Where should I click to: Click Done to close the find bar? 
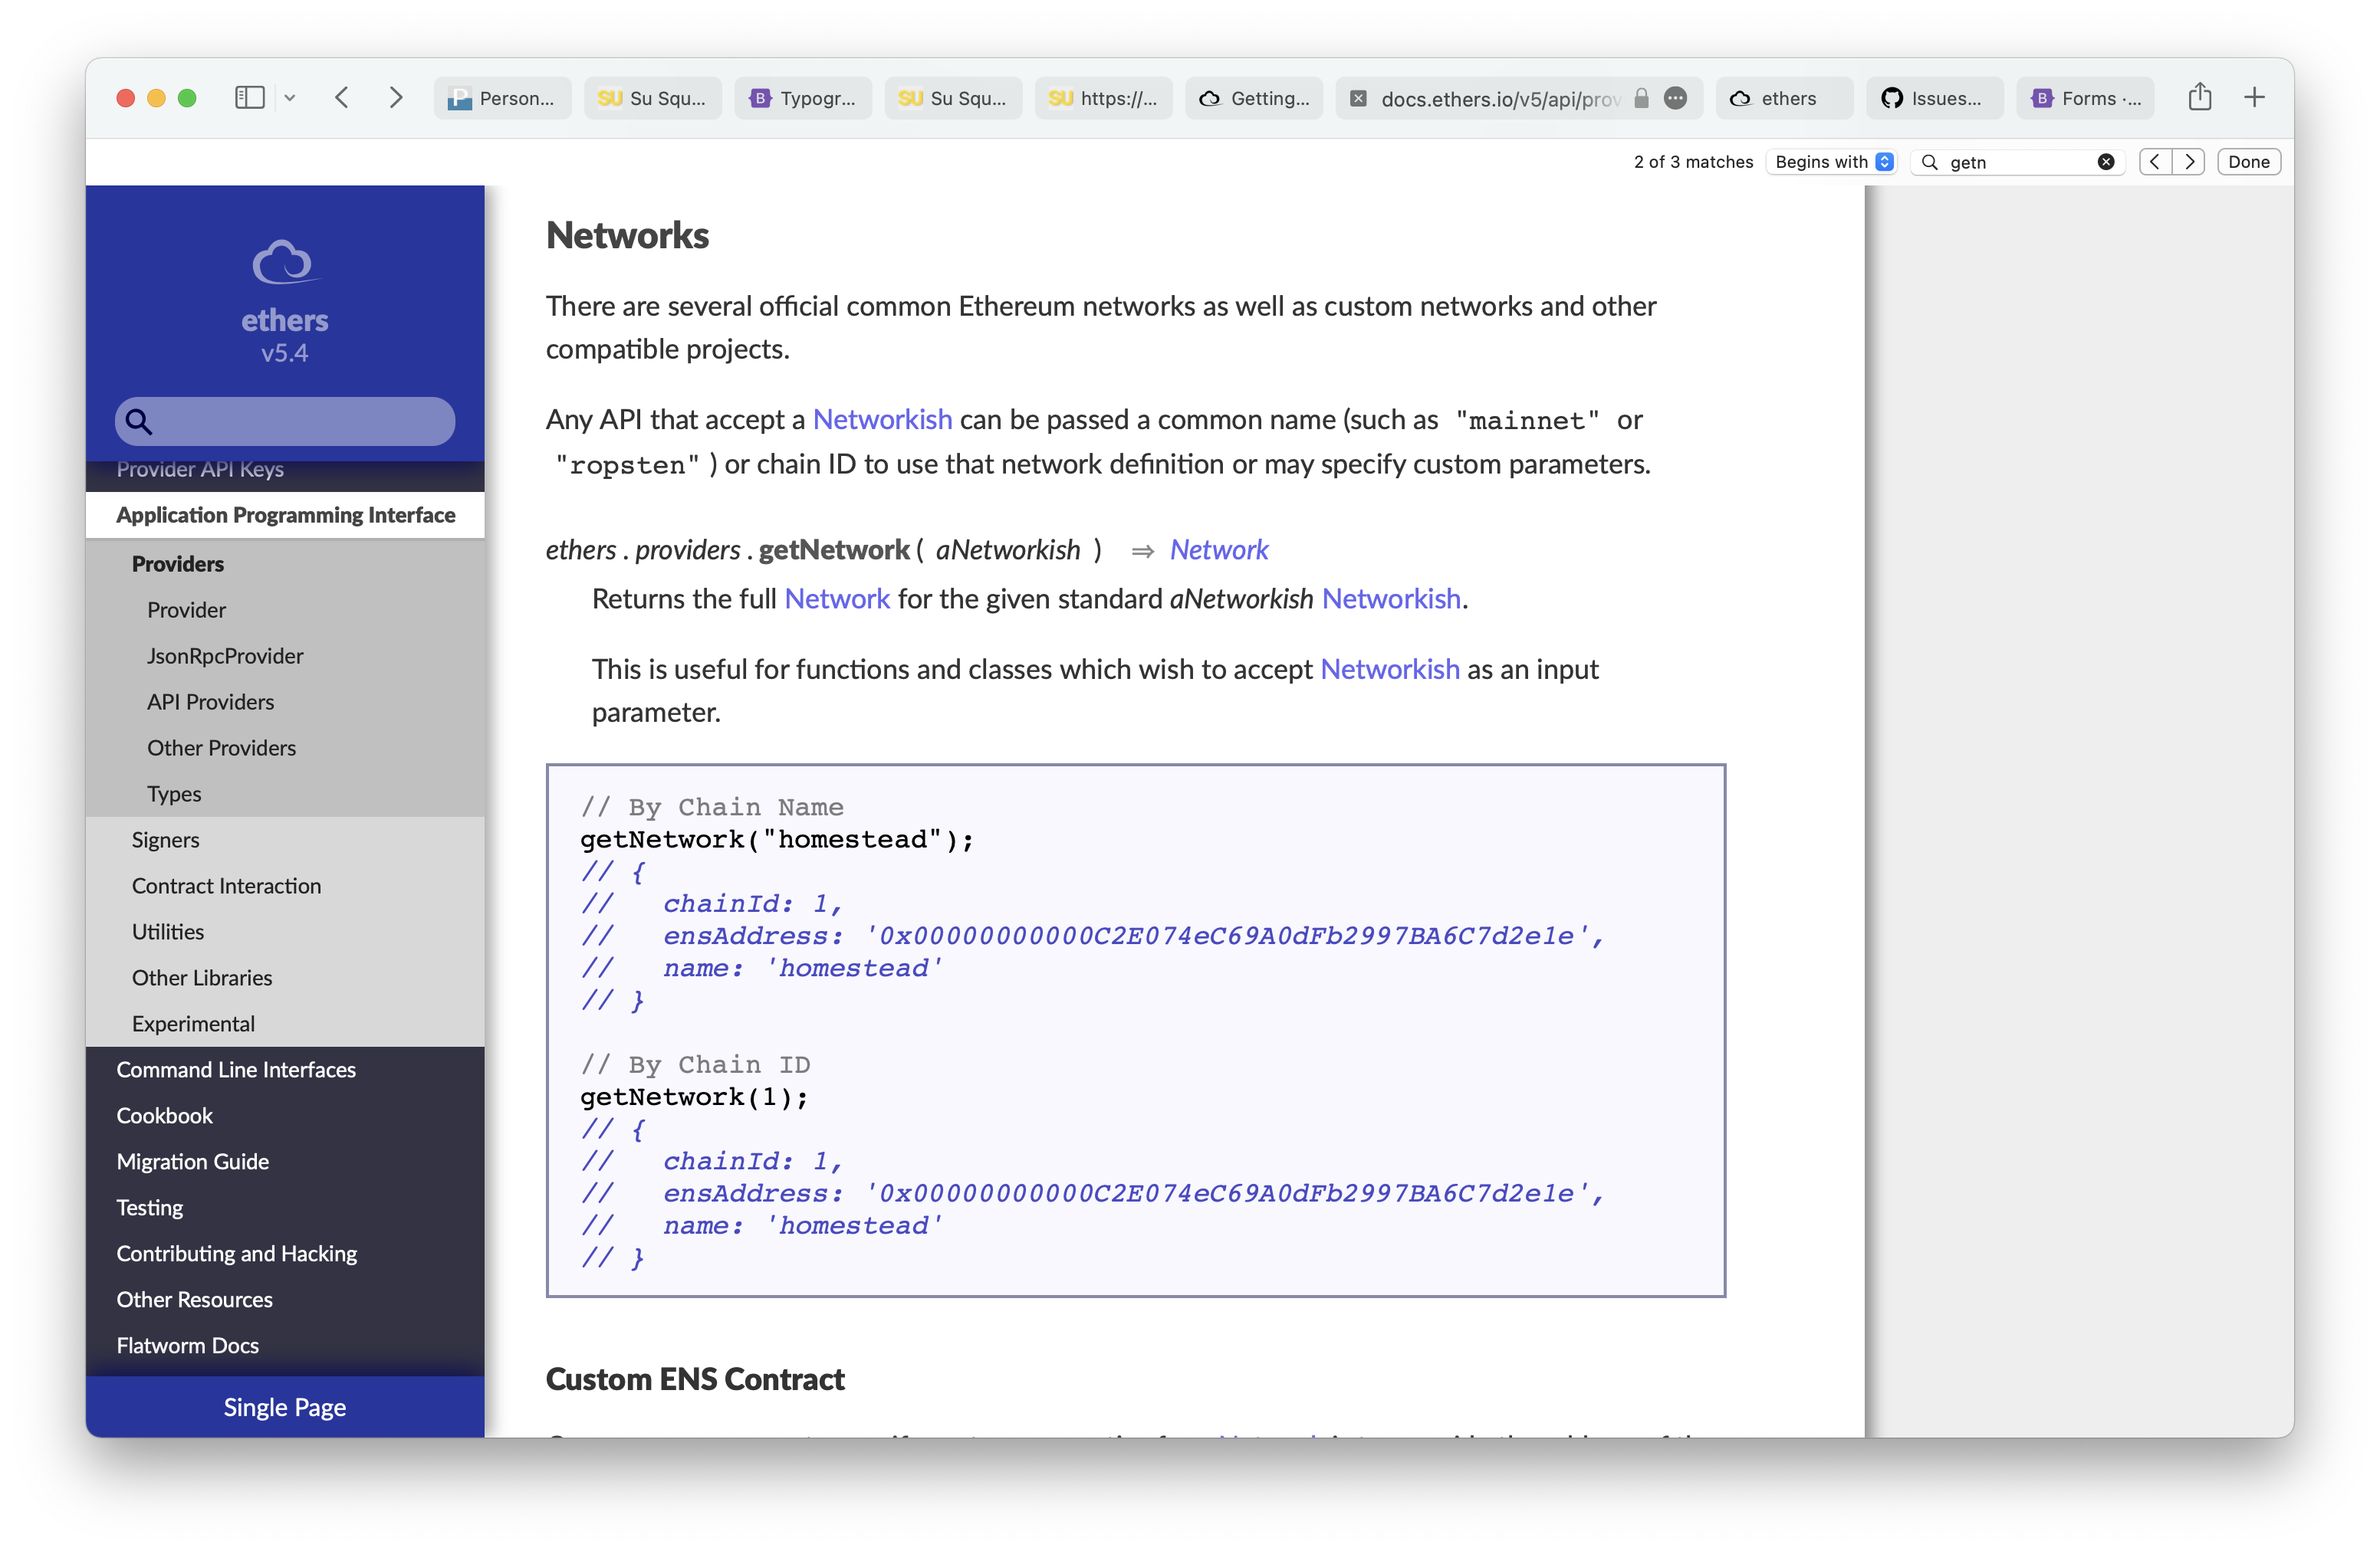pyautogui.click(x=2248, y=161)
